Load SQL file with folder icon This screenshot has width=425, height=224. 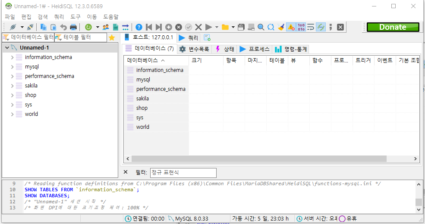tap(225, 27)
